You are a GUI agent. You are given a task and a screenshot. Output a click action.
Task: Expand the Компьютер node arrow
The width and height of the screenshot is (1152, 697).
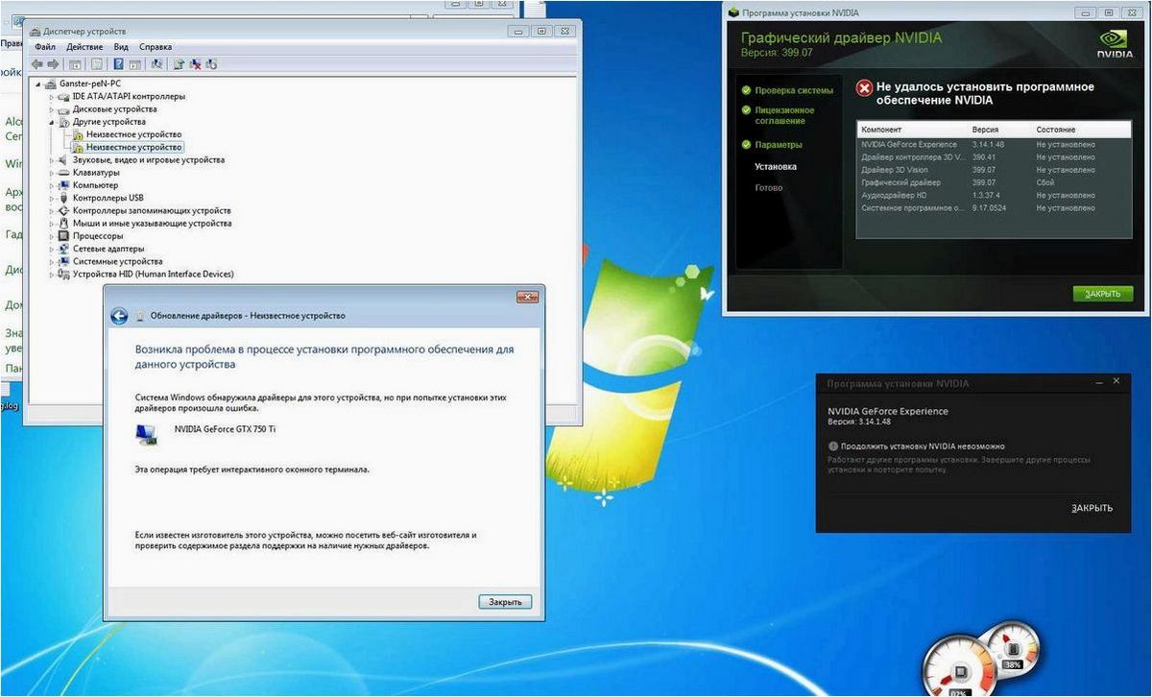pos(52,184)
